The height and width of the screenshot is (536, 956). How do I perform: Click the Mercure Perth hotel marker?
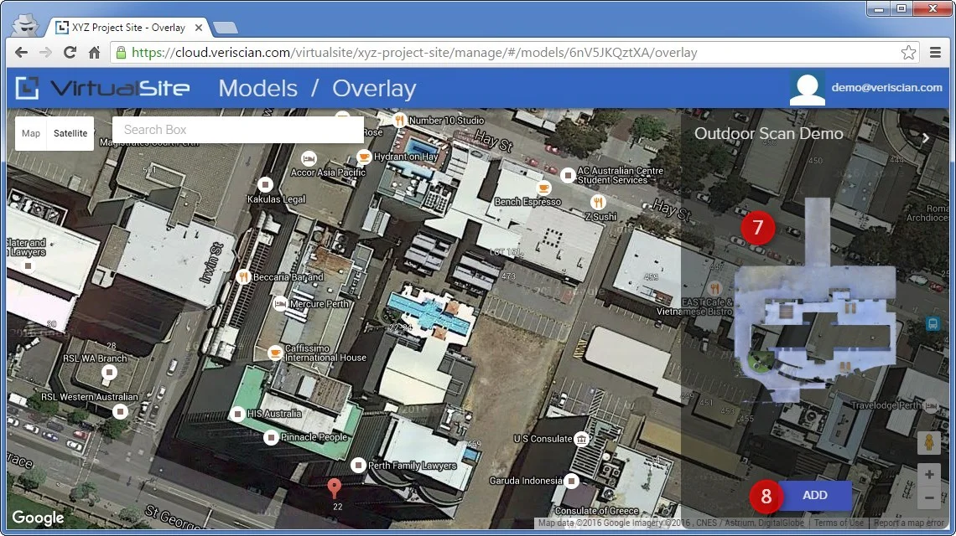[x=280, y=303]
